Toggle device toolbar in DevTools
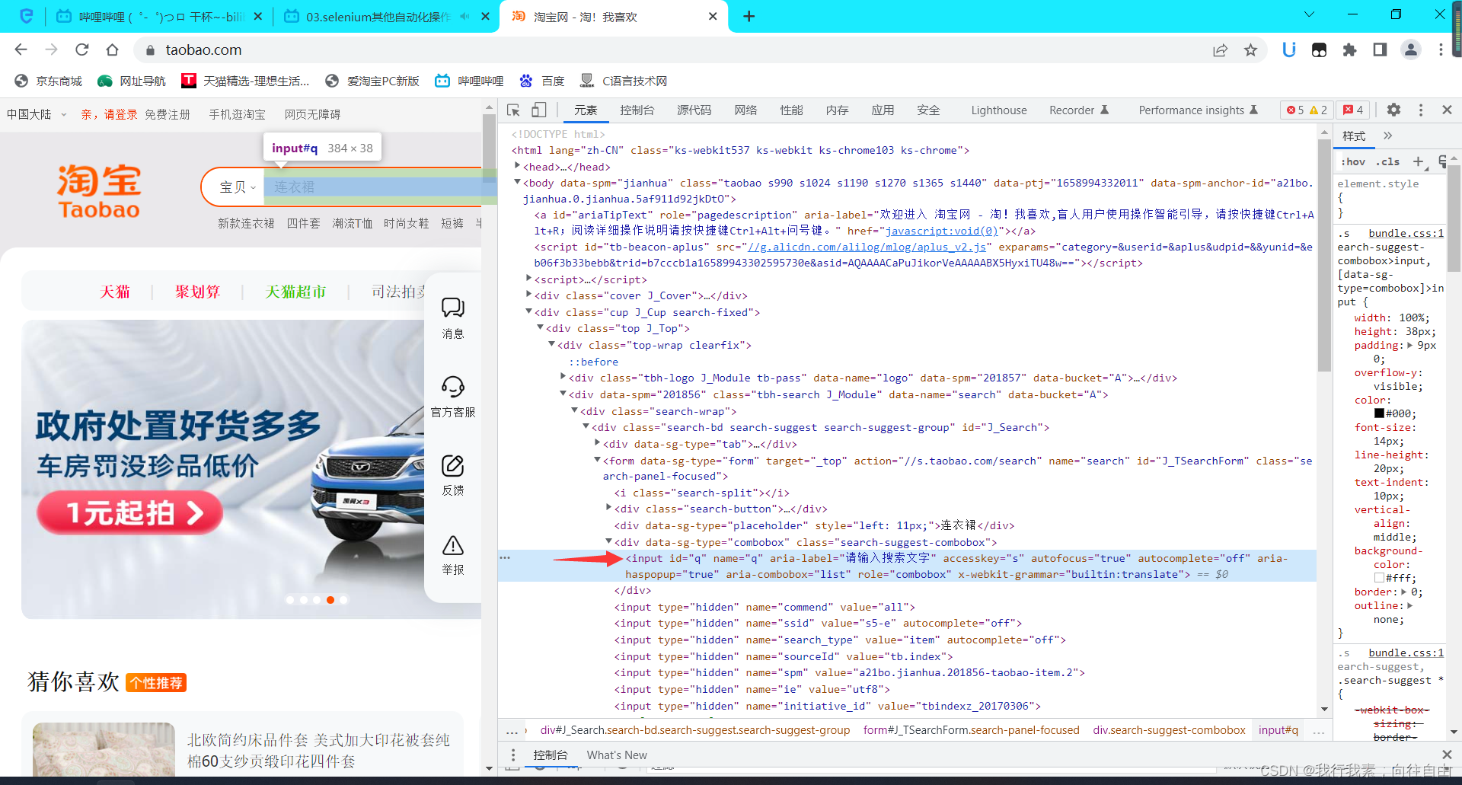 [539, 110]
